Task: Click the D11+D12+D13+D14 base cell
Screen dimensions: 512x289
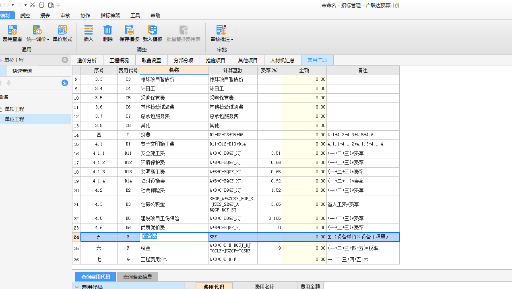Action: pos(233,144)
